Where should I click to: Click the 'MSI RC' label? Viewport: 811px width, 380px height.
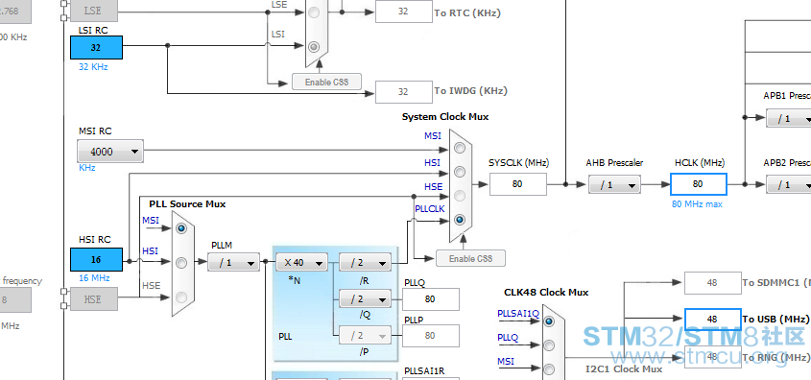point(95,131)
